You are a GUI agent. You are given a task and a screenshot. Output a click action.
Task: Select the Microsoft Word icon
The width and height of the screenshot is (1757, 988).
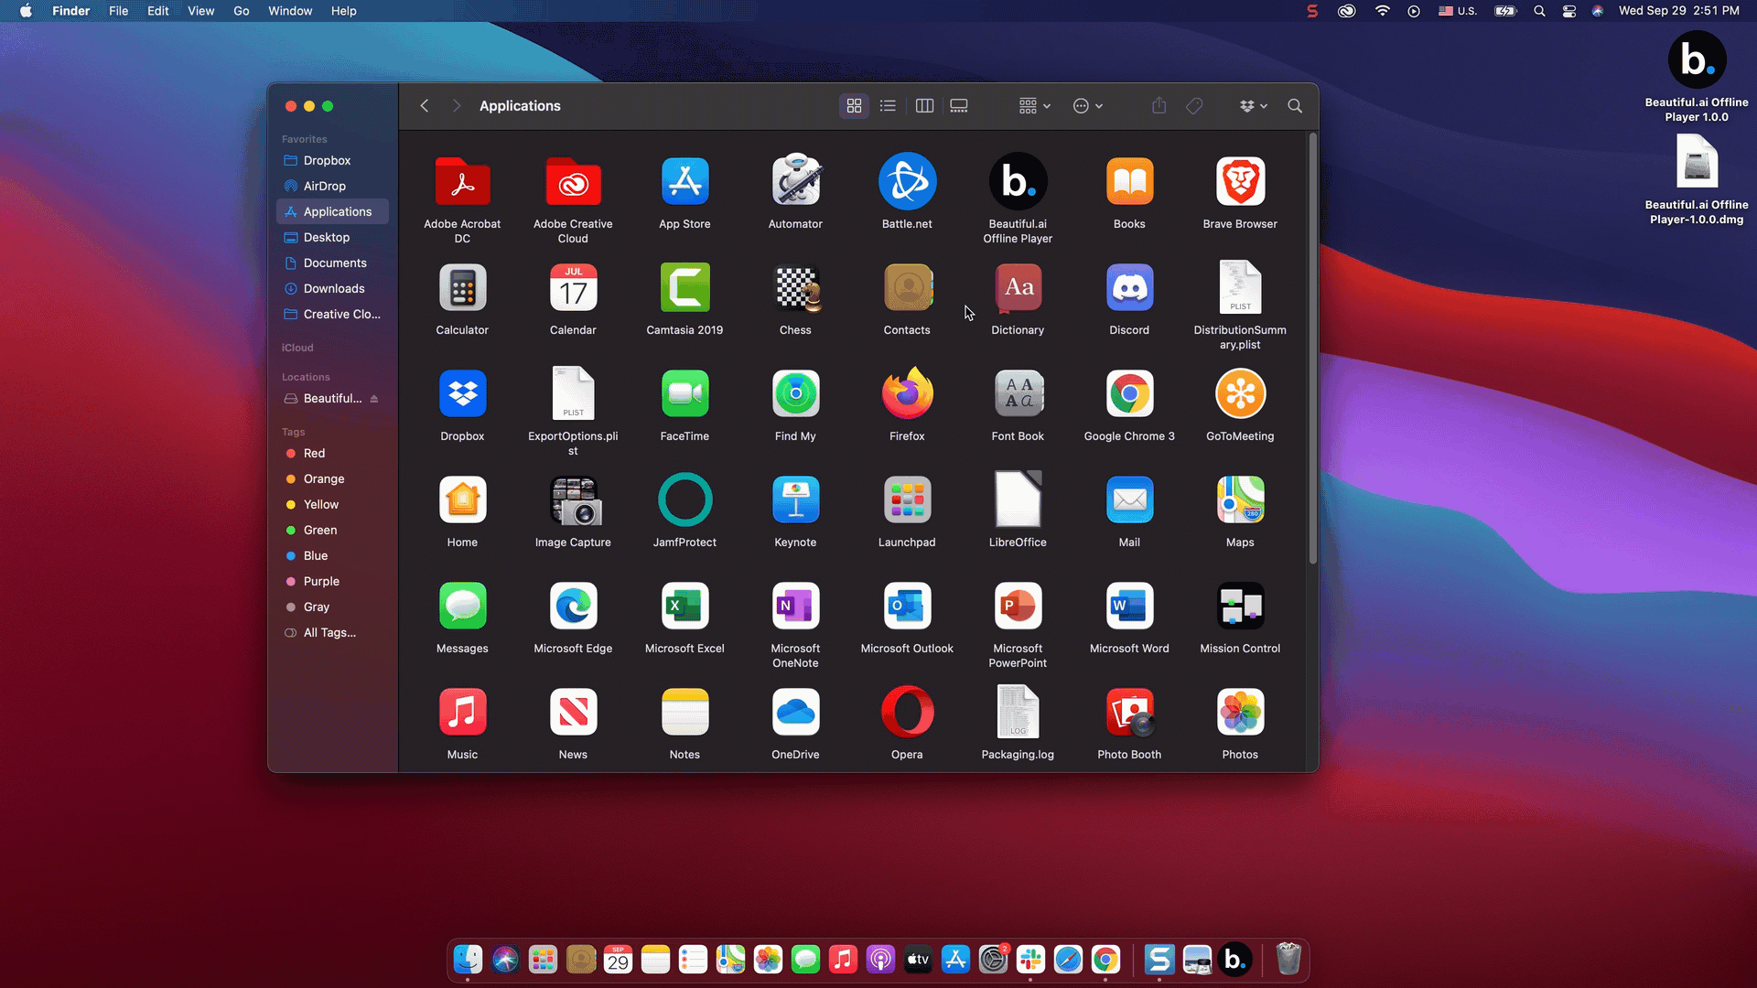(1129, 606)
